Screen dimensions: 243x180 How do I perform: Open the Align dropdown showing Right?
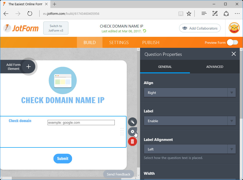tap(190, 92)
